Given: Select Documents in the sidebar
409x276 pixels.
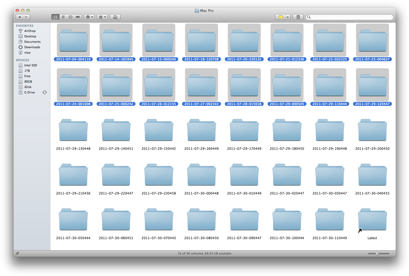Looking at the screenshot, I should click(32, 42).
